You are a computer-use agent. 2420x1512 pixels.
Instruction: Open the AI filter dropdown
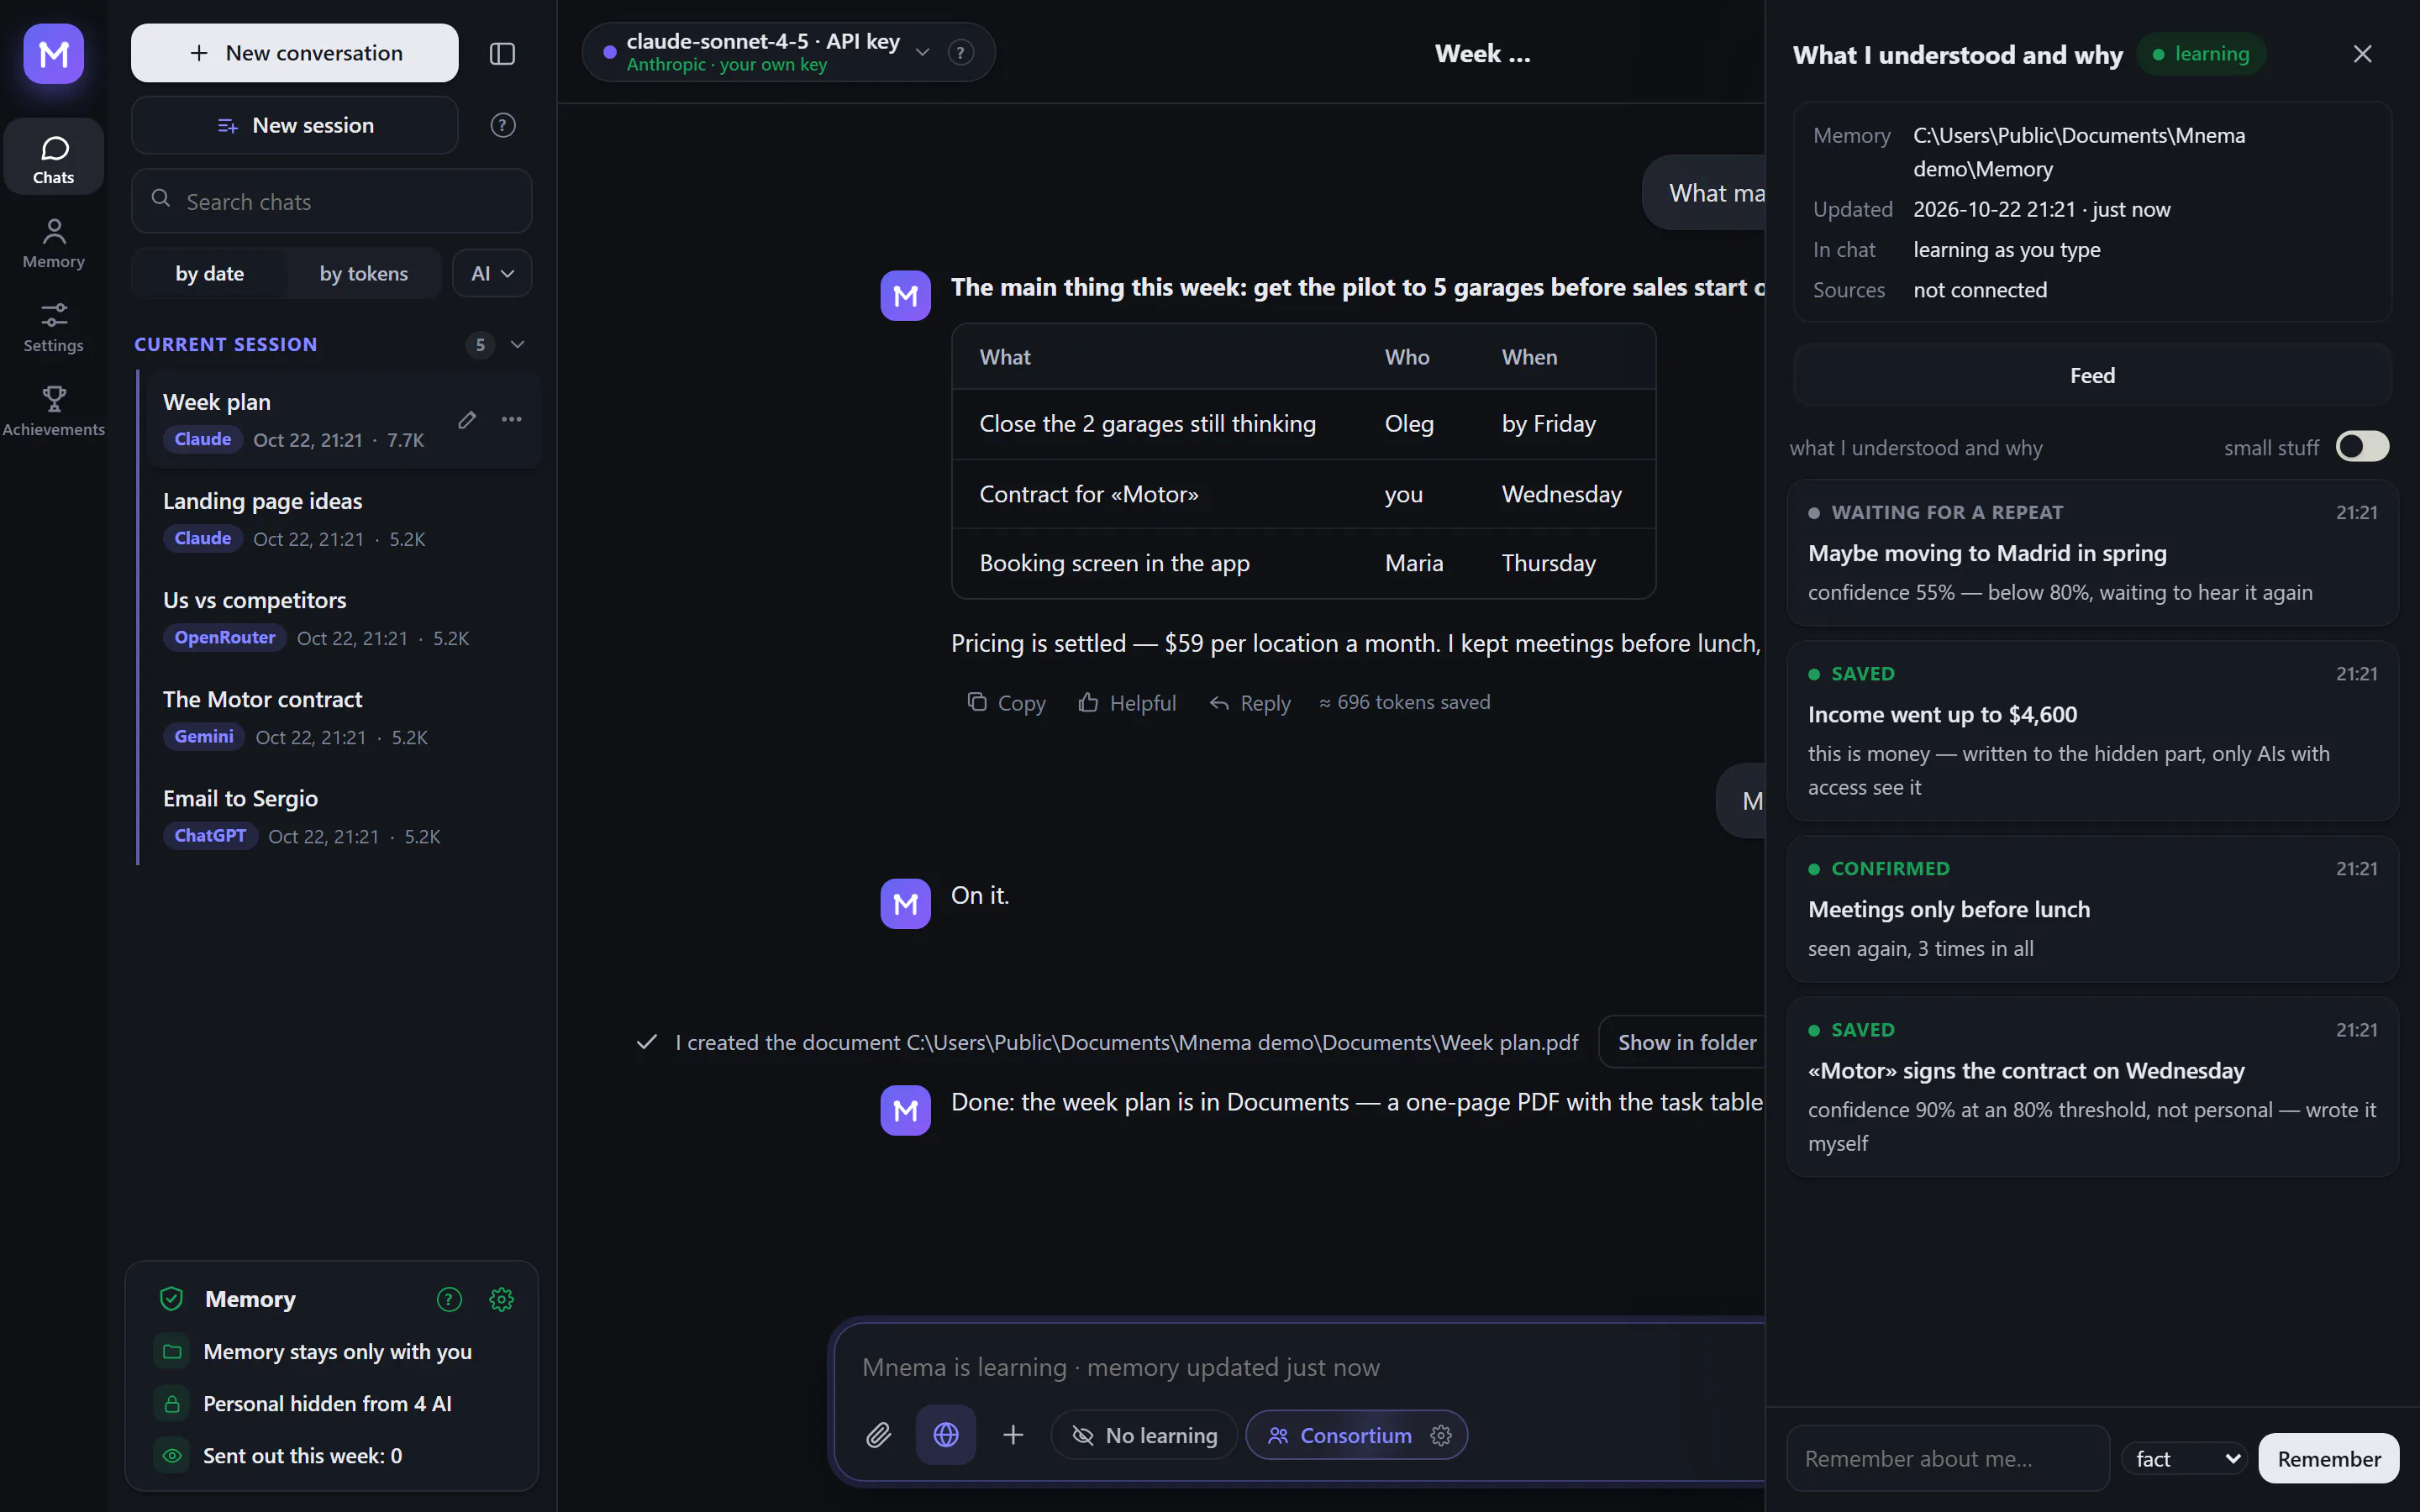[492, 273]
